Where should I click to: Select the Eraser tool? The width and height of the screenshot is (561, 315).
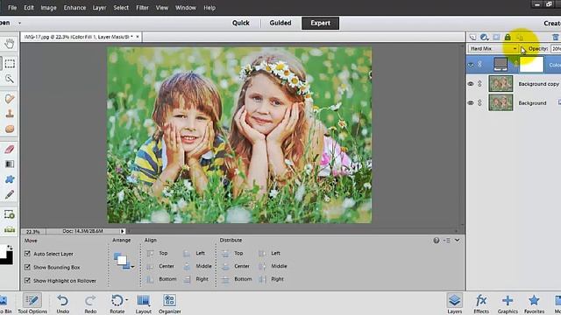coord(10,149)
